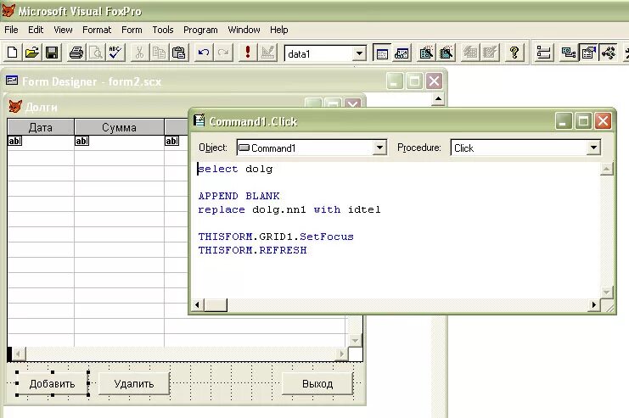Click the grayed AutoReport wizard icon
629x418 pixels.
point(490,53)
